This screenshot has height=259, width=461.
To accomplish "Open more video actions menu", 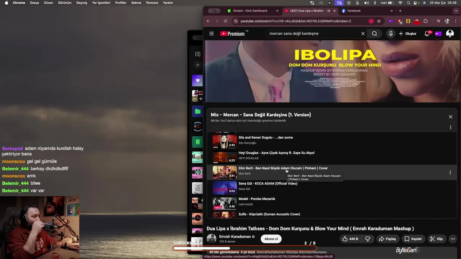I will [453, 239].
